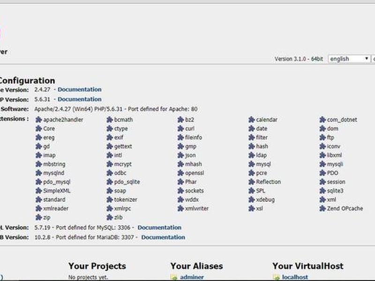Click the 'libxml' extension name
Viewport: 375px width, 281px height.
(x=334, y=155)
